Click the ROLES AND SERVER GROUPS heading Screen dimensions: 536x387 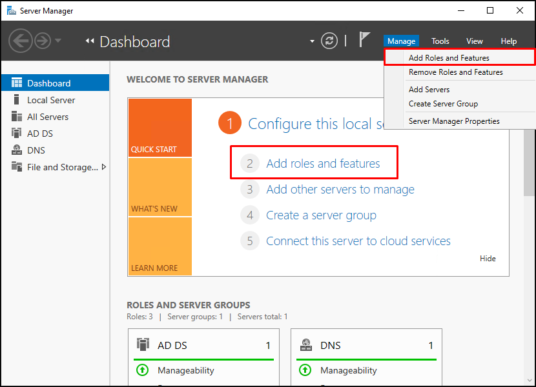[x=189, y=305]
